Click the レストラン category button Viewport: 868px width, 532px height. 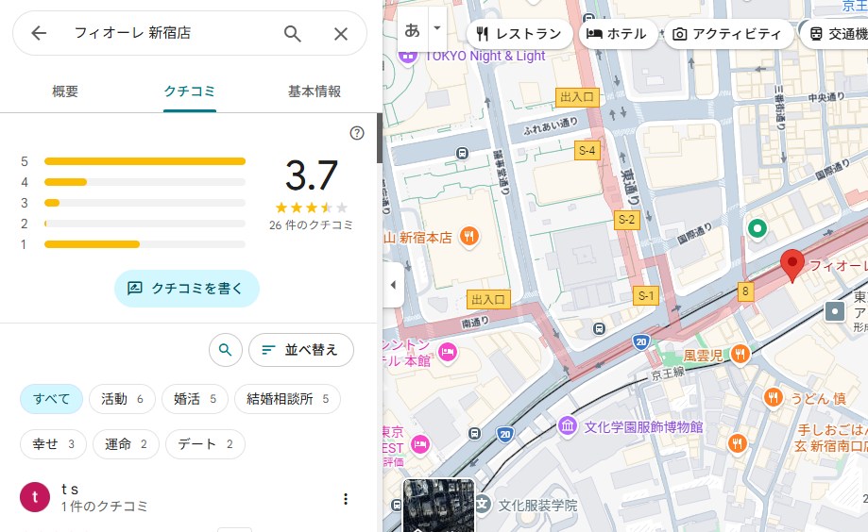[x=519, y=34]
